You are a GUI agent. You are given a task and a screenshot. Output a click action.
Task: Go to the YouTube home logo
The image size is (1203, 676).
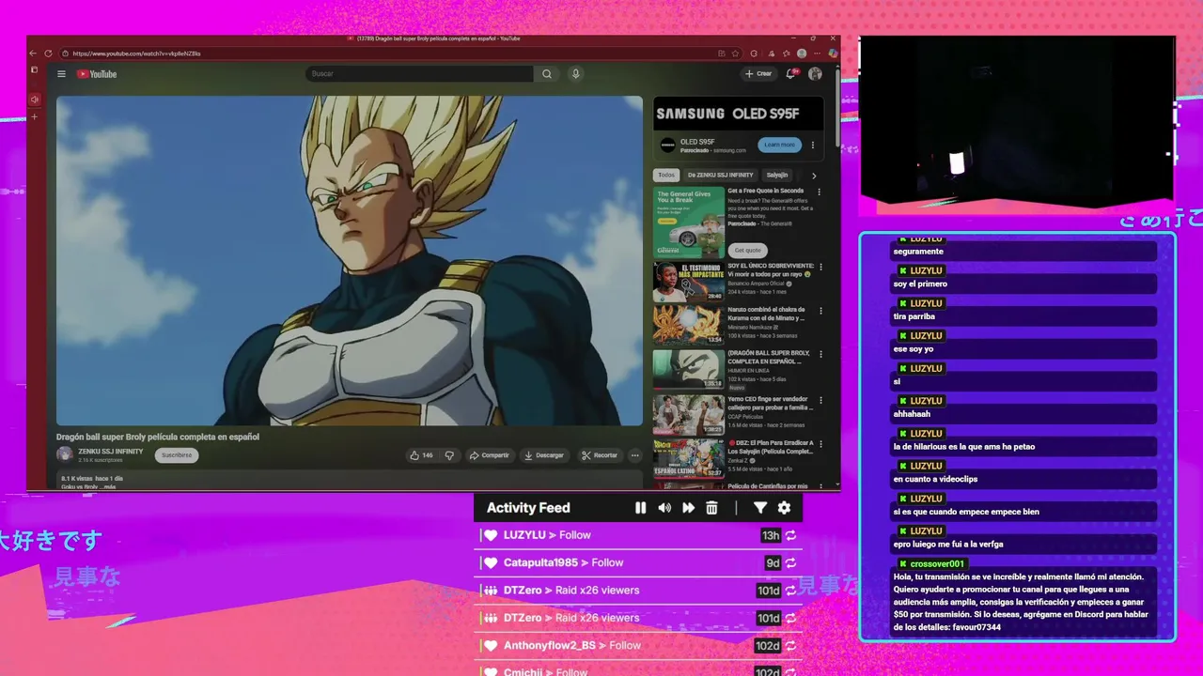pos(97,74)
